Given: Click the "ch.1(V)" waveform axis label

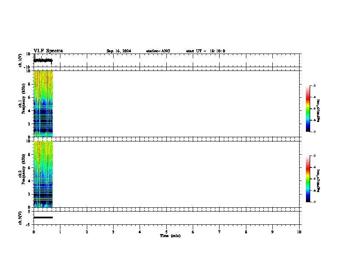Looking at the screenshot, I should [x=20, y=60].
